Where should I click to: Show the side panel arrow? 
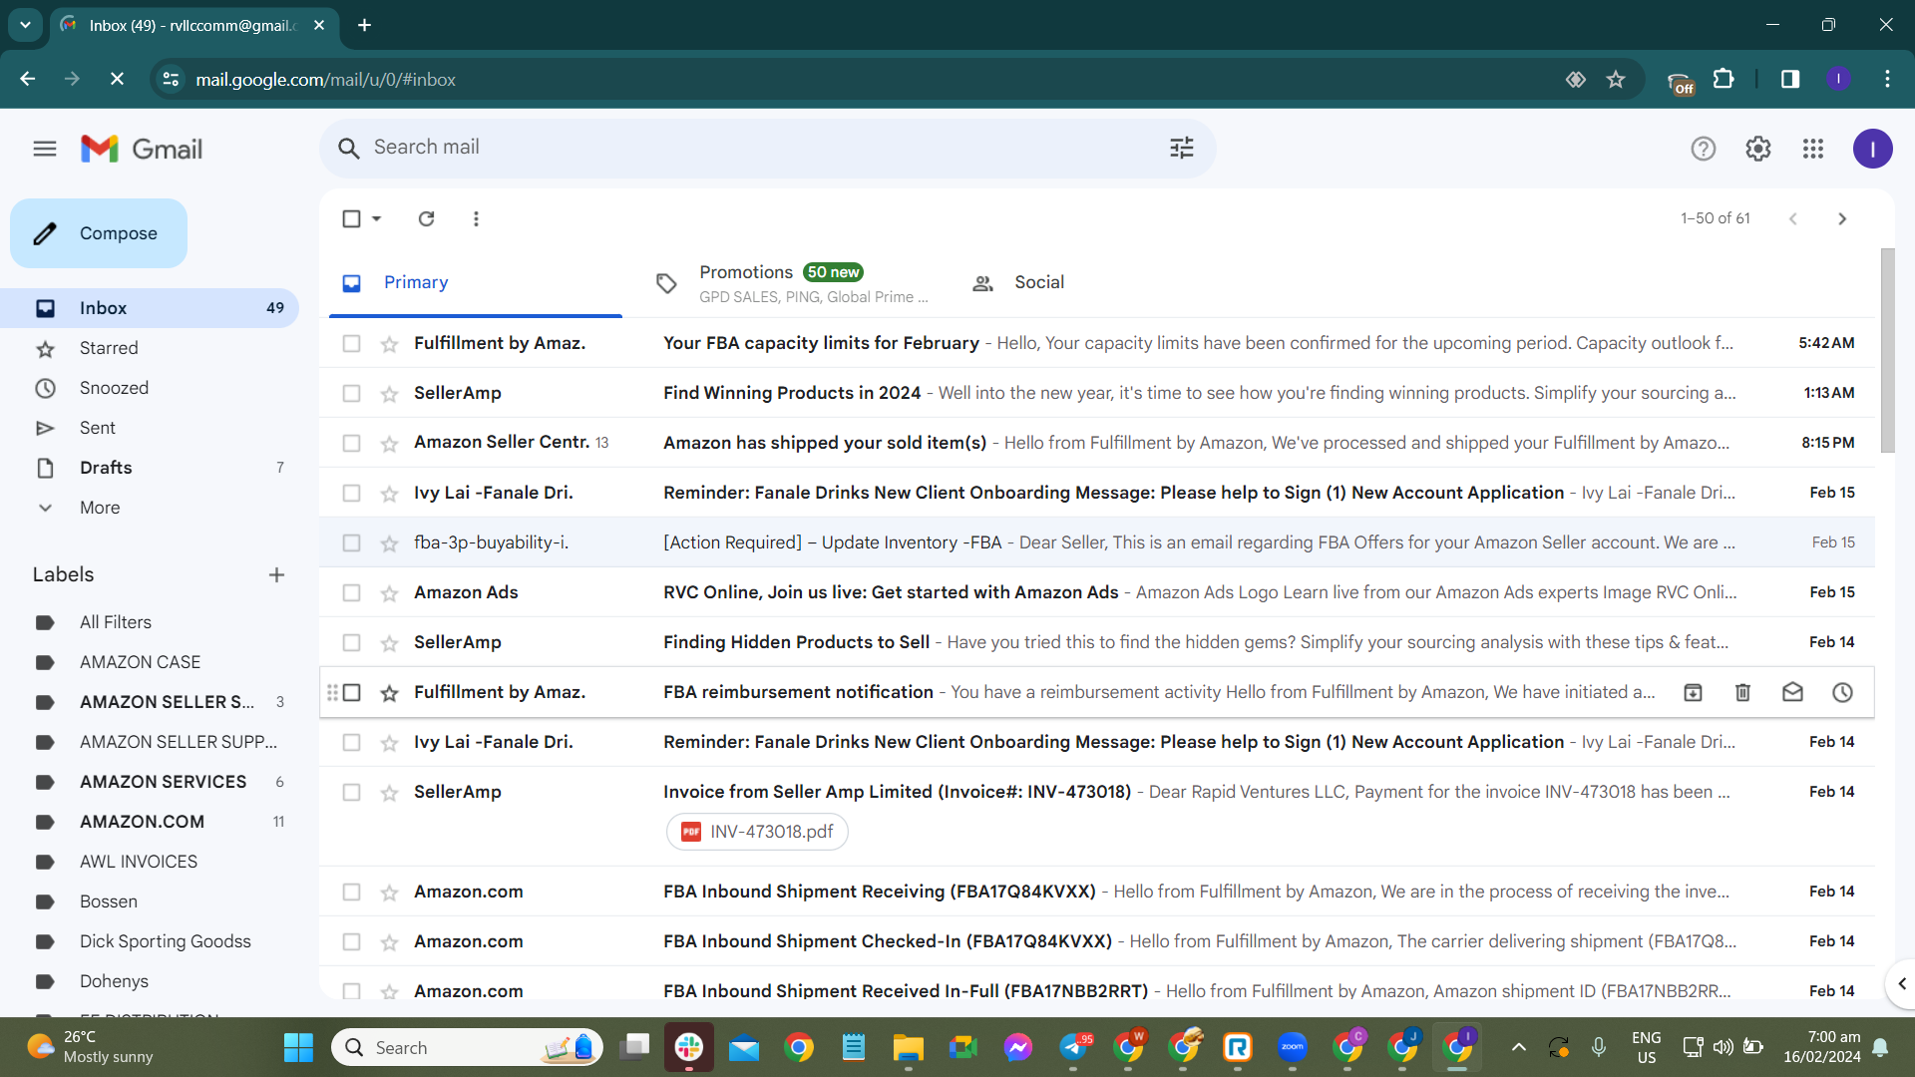pos(1901,984)
